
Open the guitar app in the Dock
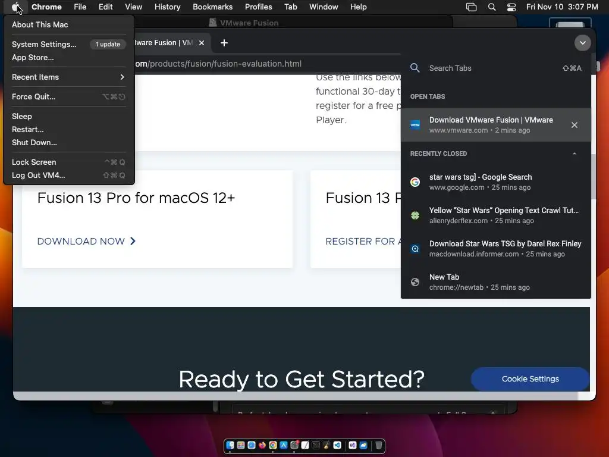coord(327,445)
